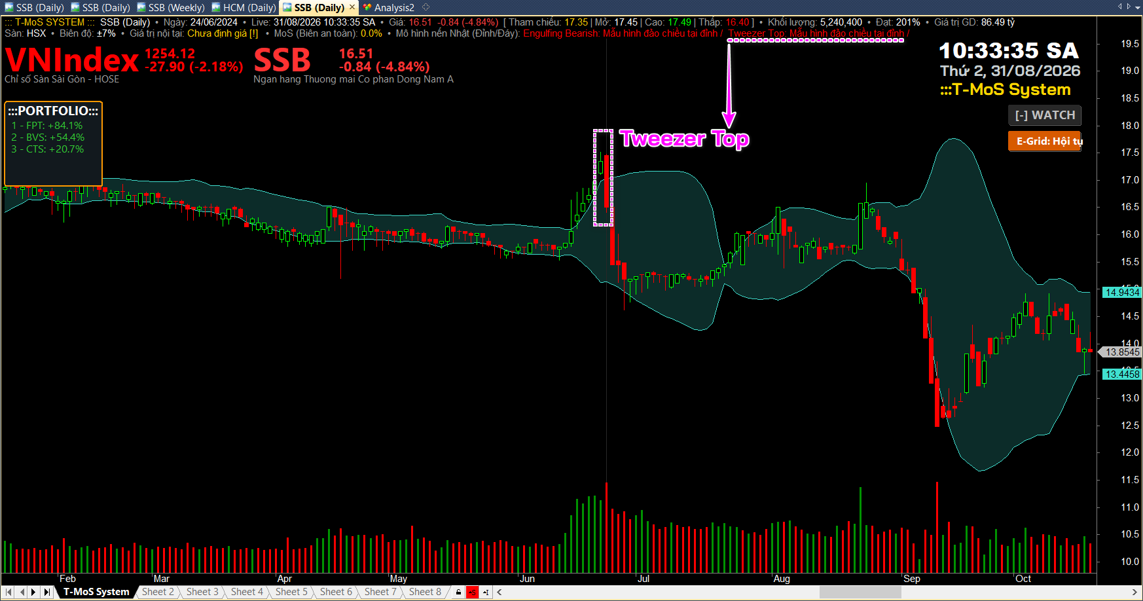
Task: Select the Sheet 7 tab
Action: pyautogui.click(x=380, y=592)
